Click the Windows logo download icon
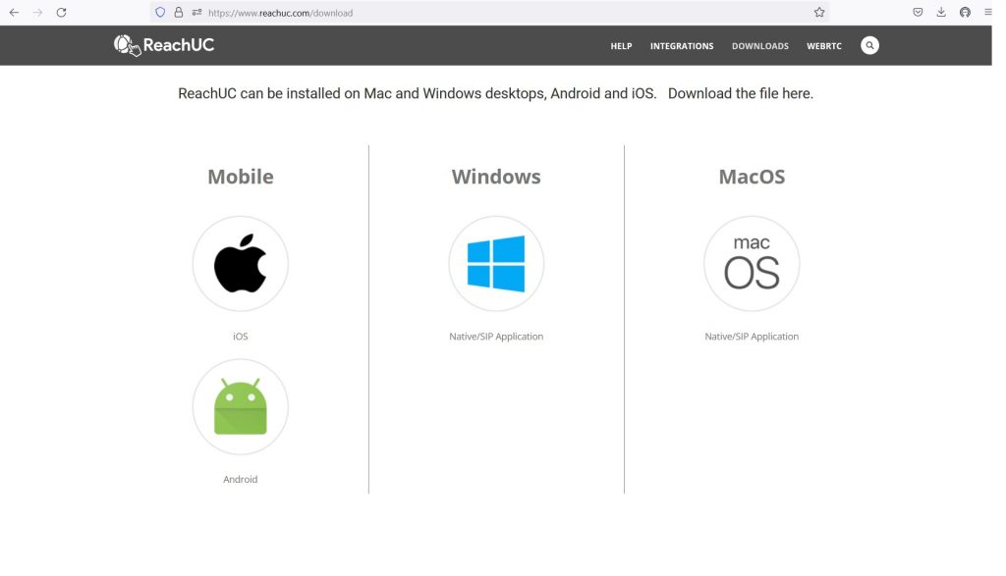 tap(496, 263)
